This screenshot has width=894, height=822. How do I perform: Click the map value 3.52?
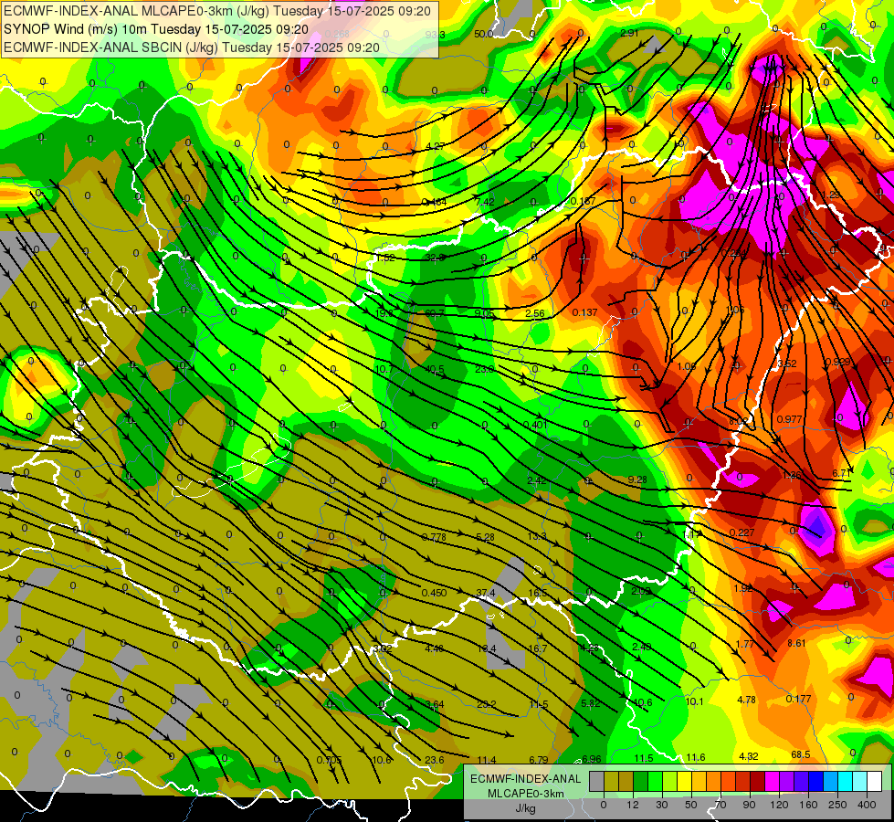tap(787, 364)
